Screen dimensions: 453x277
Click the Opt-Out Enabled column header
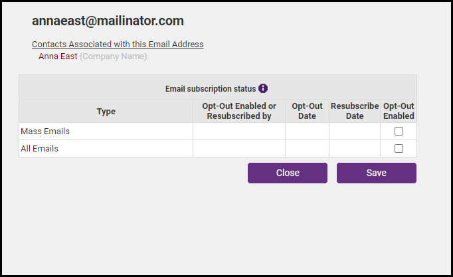399,111
